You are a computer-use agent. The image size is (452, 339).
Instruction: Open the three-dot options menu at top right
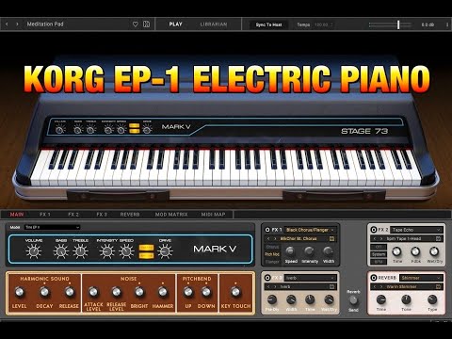[x=447, y=24]
